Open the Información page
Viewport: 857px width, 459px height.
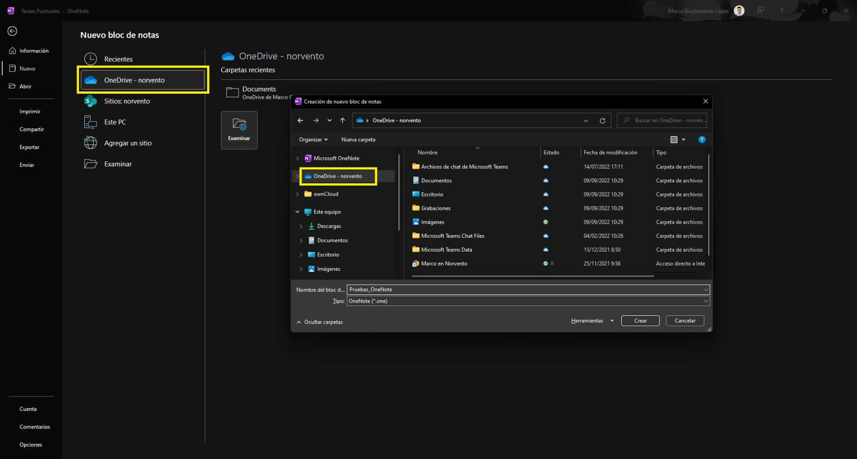(x=29, y=51)
